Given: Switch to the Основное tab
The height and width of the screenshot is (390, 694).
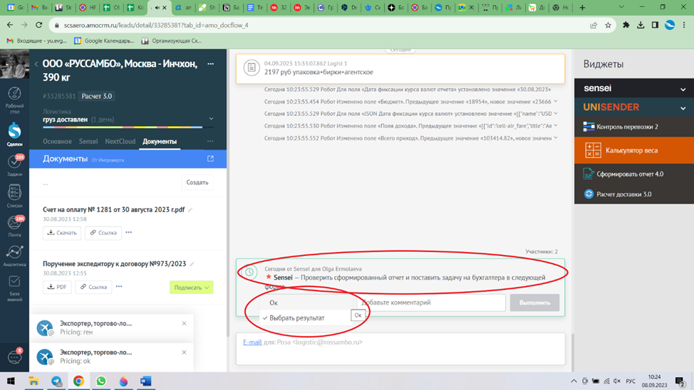Looking at the screenshot, I should (57, 142).
